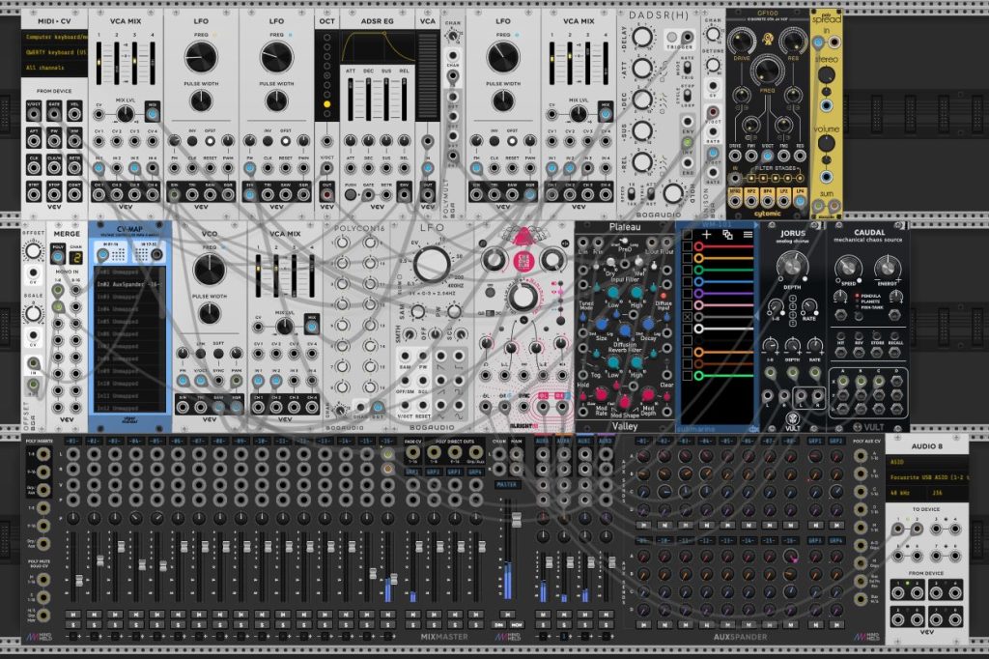Click channel 1 level fader on first VCA MIX
Image resolution: width=989 pixels, height=659 pixels.
99,64
